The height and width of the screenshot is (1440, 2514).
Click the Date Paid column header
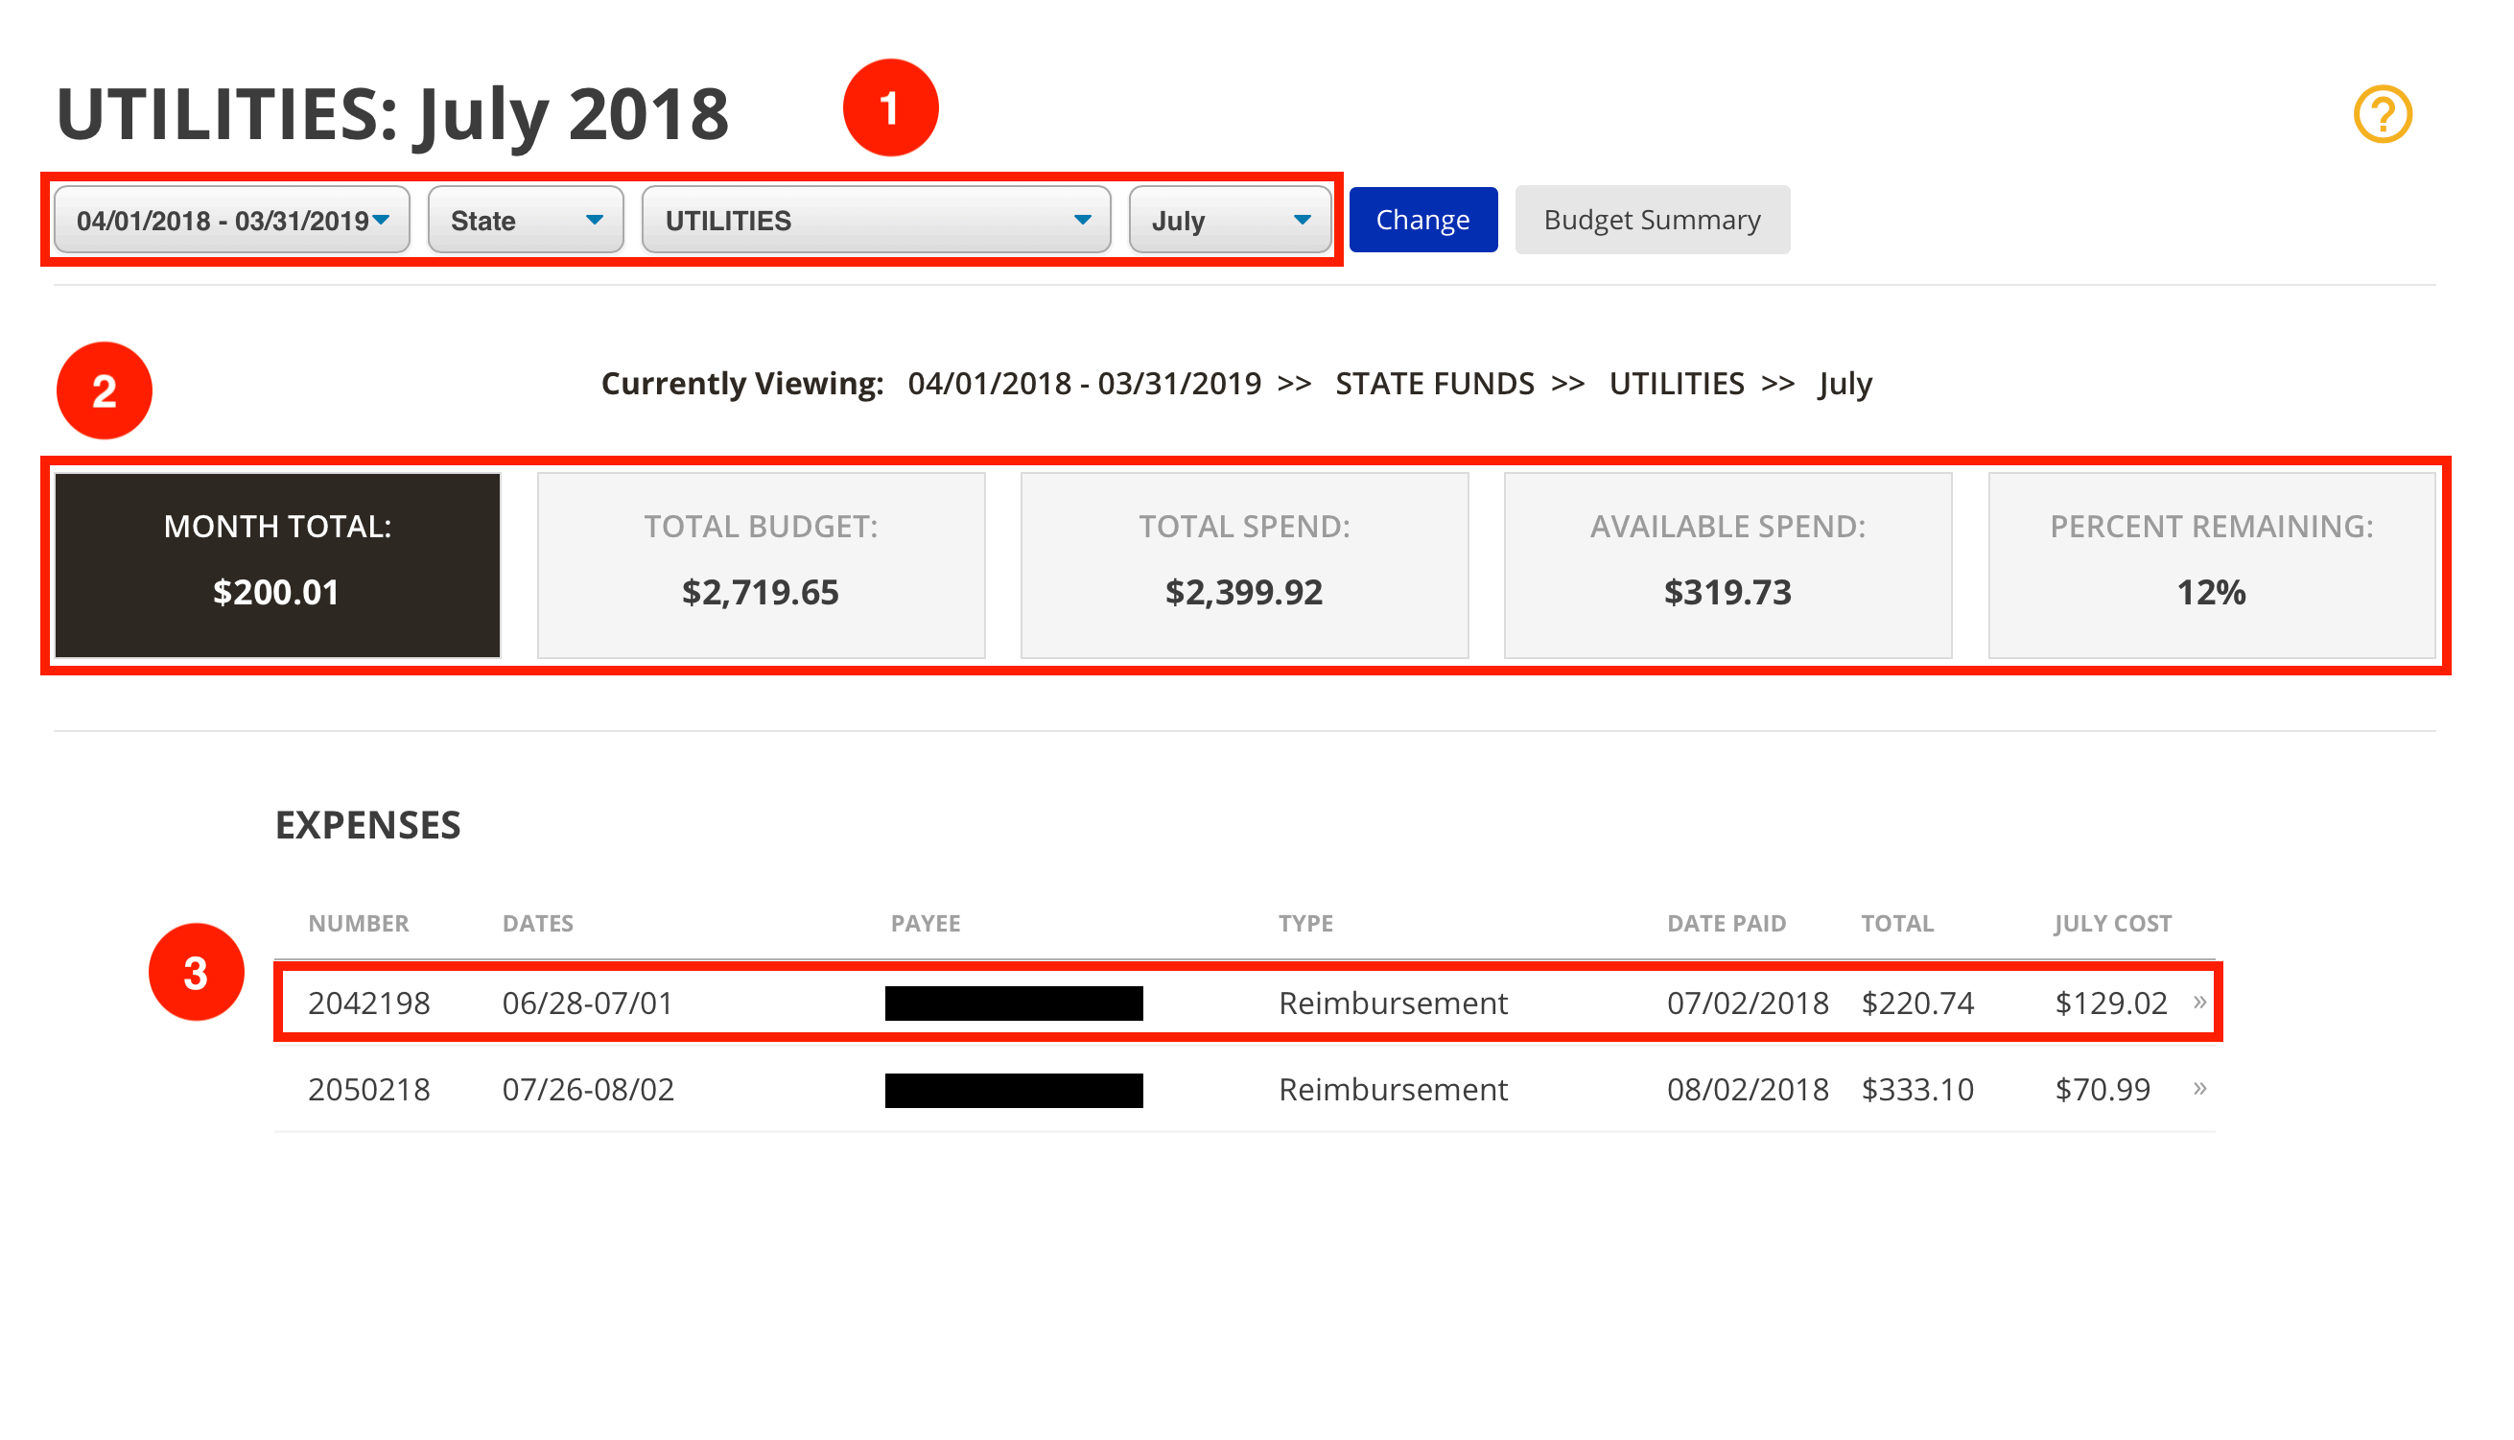(x=1726, y=923)
